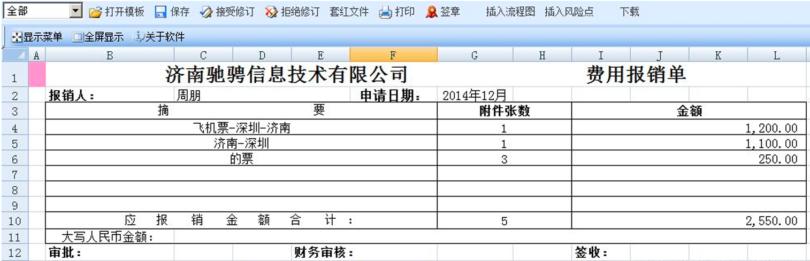Viewport: 810px width, 261px height.
Task: Click the 全屏显示 screen icon
Action: coord(78,37)
